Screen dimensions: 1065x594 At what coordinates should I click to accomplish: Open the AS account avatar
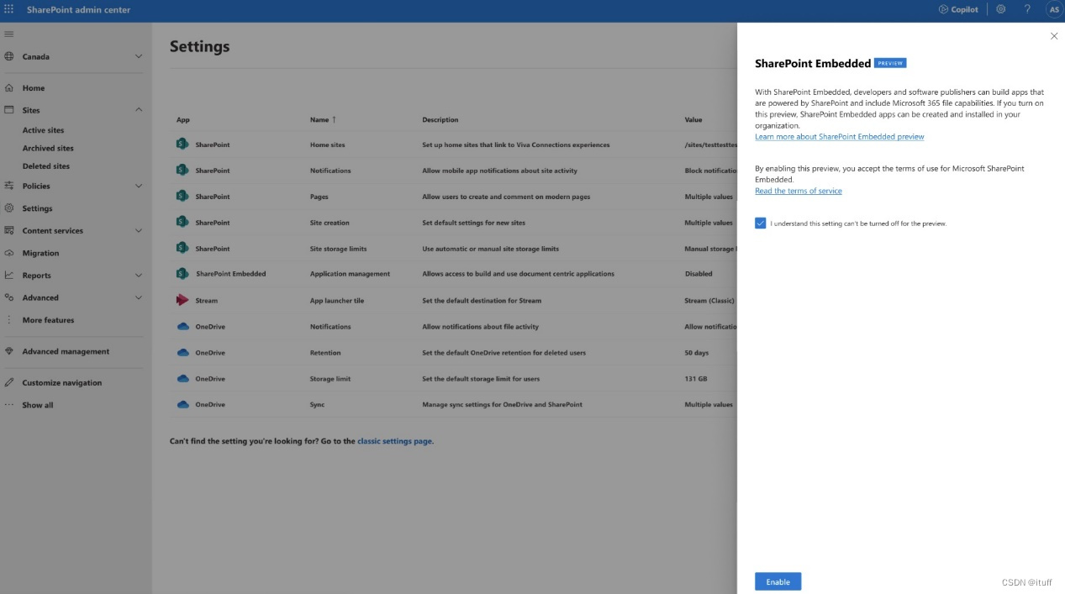tap(1053, 9)
